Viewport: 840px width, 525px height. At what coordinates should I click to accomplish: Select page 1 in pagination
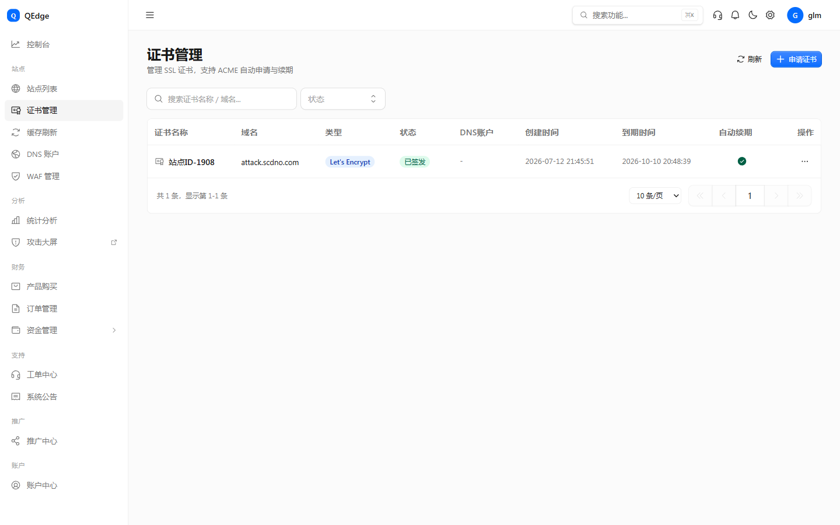(750, 196)
